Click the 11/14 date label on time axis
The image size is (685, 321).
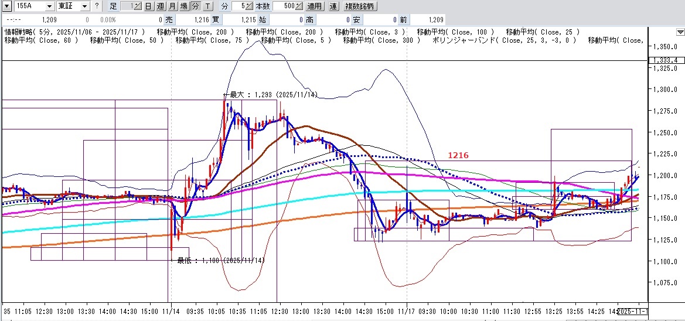[x=172, y=312]
